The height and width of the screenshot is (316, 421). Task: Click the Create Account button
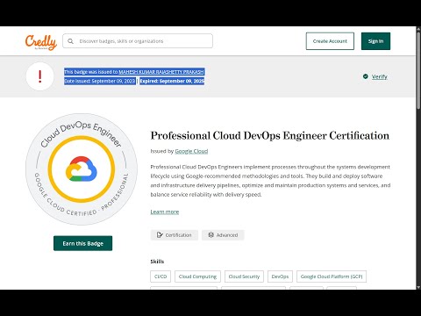pos(330,41)
